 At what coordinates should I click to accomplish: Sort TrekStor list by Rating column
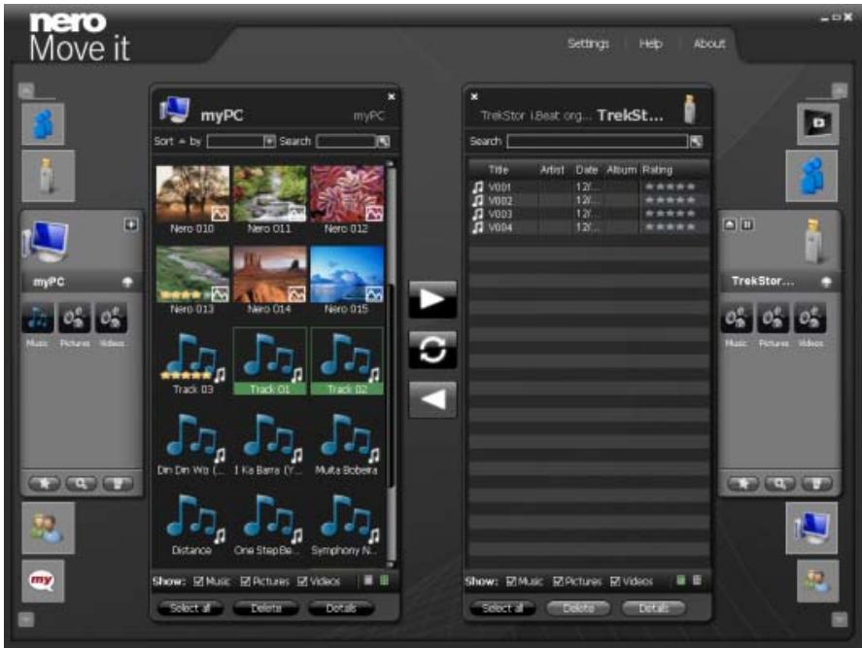pos(658,170)
